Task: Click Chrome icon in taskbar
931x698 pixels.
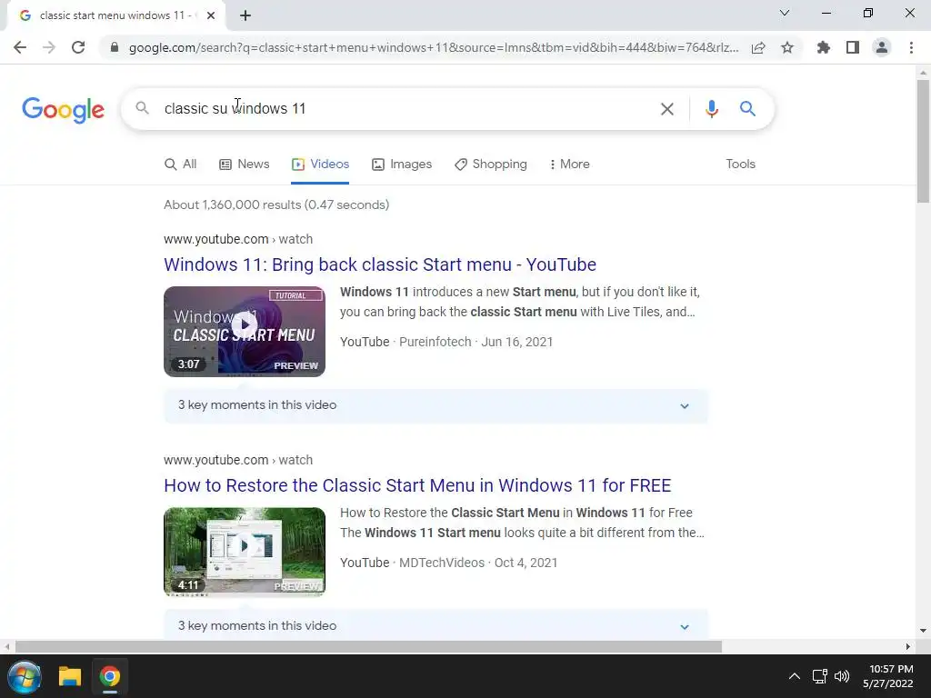Action: pos(110,676)
